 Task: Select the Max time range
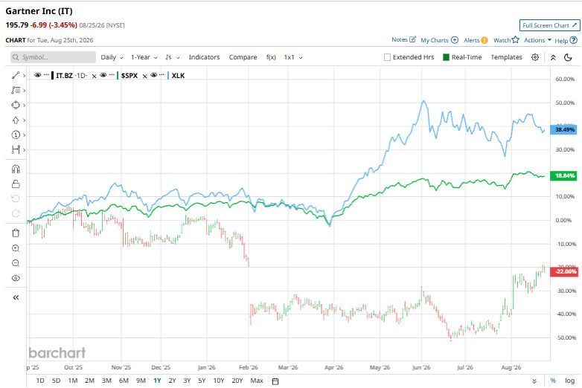coord(257,381)
